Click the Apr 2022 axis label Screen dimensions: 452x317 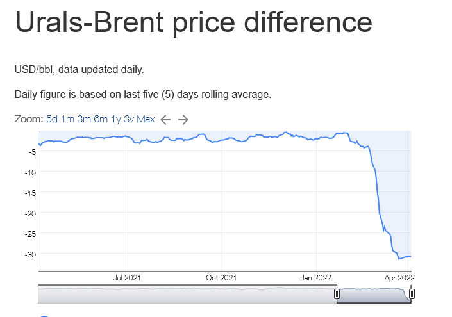pos(399,278)
